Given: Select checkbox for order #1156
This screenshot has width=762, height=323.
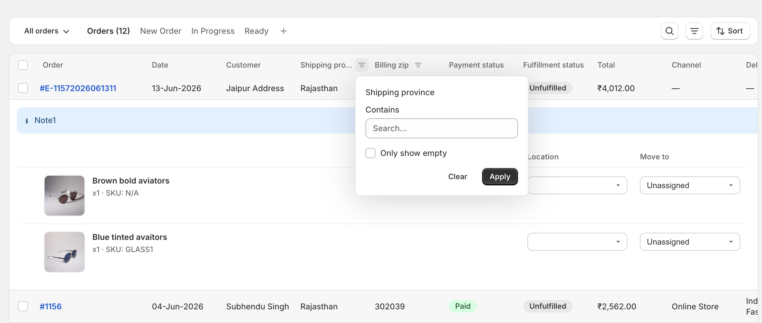Looking at the screenshot, I should 23,306.
